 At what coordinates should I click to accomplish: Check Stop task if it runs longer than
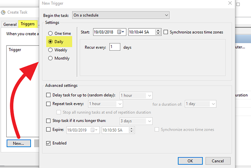pyautogui.click(x=49, y=121)
